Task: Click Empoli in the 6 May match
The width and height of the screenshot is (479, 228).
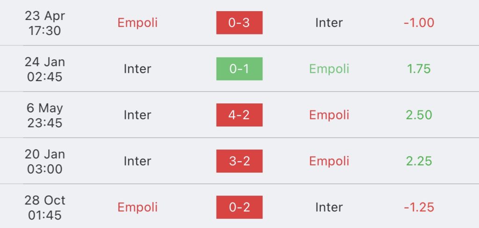Action: (329, 115)
